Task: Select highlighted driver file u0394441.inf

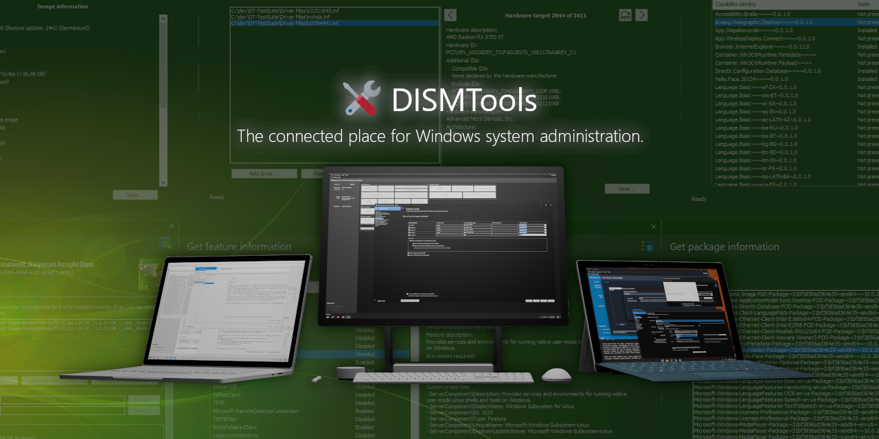Action: coord(334,23)
